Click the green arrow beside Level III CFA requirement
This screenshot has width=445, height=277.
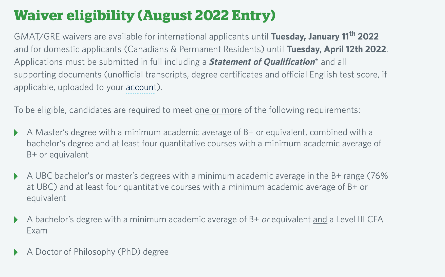pyautogui.click(x=16, y=220)
